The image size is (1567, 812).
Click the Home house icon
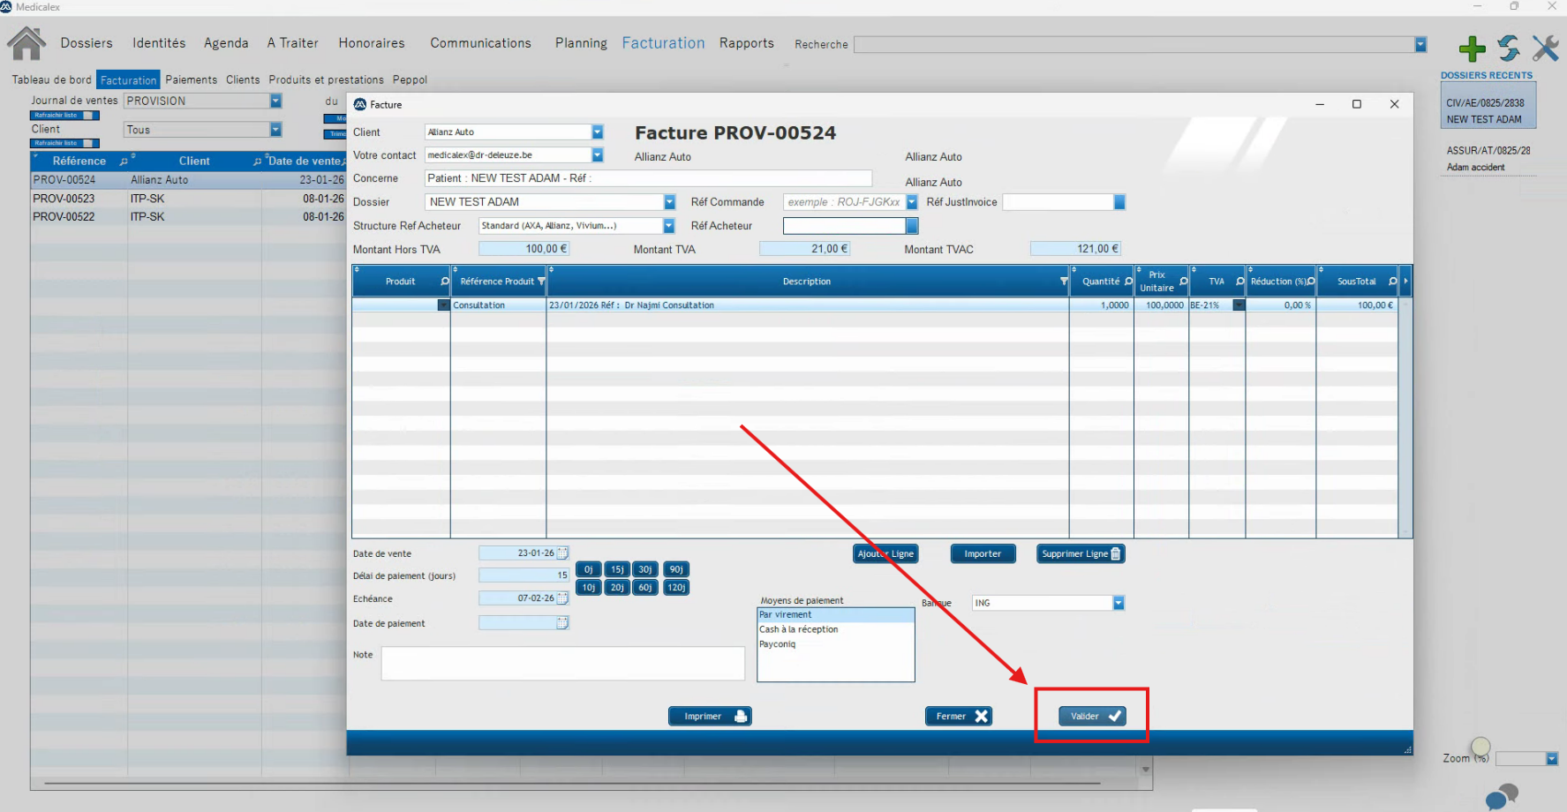tap(26, 43)
